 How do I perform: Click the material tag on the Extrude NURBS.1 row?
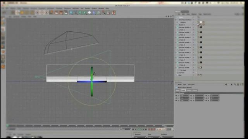pyautogui.click(x=201, y=63)
